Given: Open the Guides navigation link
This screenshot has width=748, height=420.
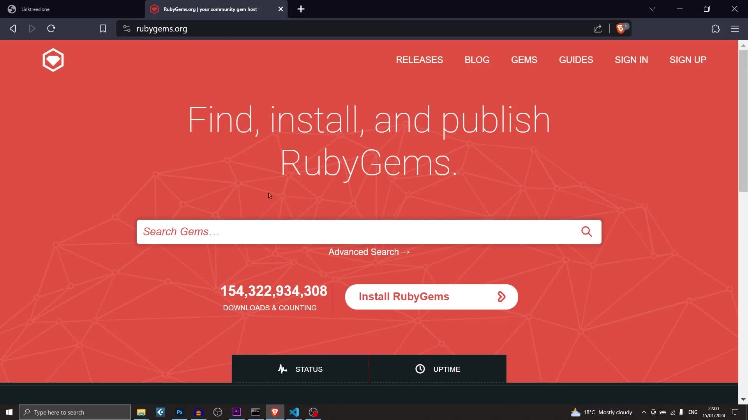Looking at the screenshot, I should [576, 60].
